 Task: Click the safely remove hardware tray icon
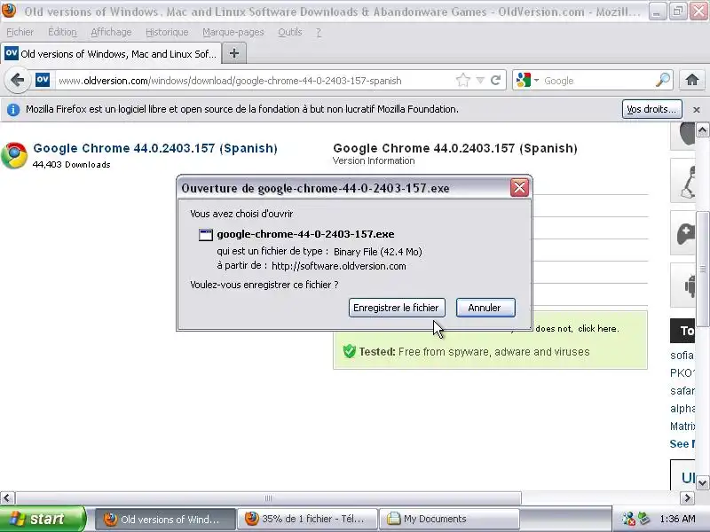[x=644, y=519]
